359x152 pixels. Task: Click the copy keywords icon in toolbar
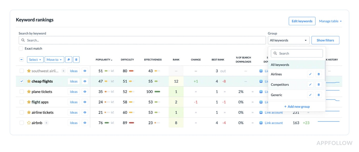pos(68,60)
